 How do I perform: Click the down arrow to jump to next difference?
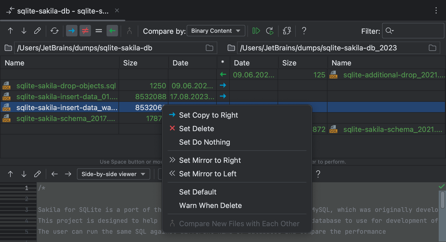tap(24, 31)
